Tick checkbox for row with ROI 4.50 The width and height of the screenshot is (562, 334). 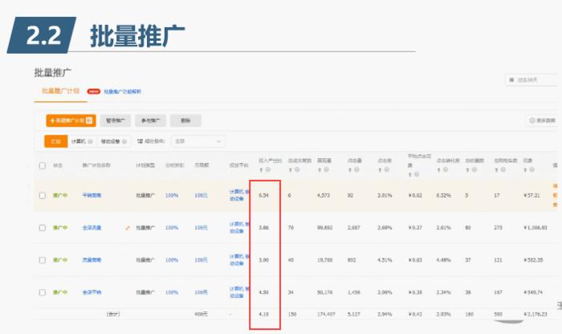click(43, 292)
